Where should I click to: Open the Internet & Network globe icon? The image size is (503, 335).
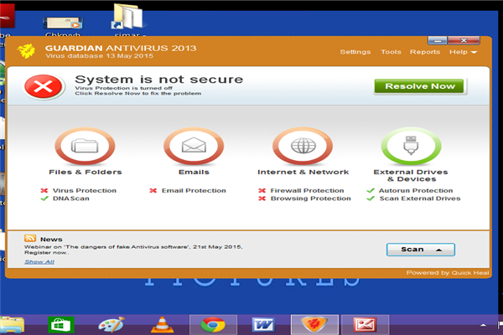(x=303, y=147)
